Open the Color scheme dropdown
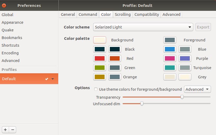The height and width of the screenshot is (135, 216). point(143,27)
